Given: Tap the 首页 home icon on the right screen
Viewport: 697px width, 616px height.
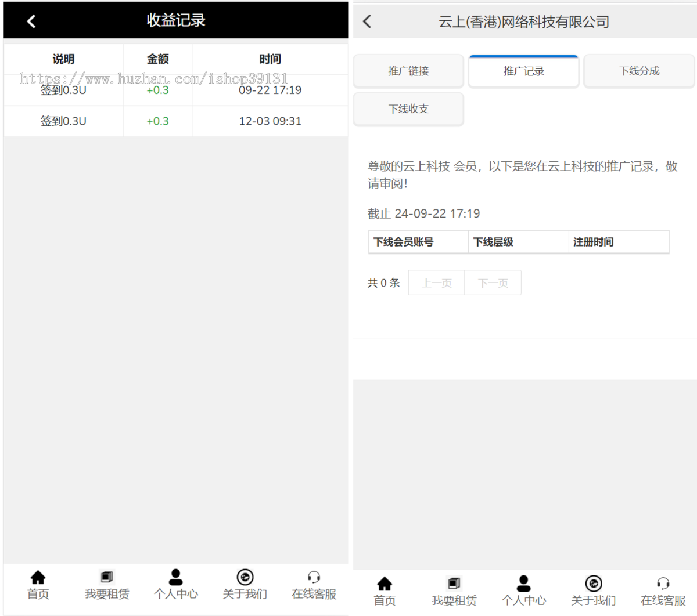Looking at the screenshot, I should point(385,584).
